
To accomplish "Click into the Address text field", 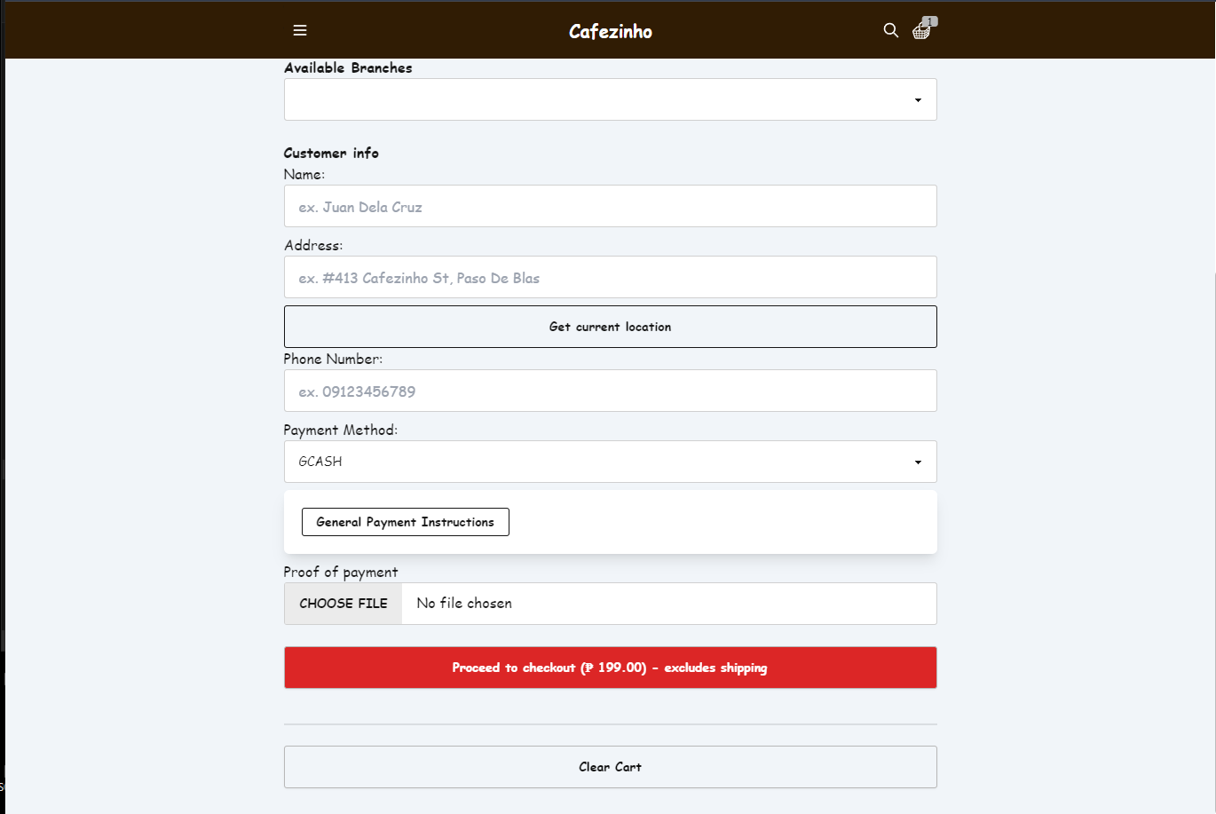I will (610, 277).
